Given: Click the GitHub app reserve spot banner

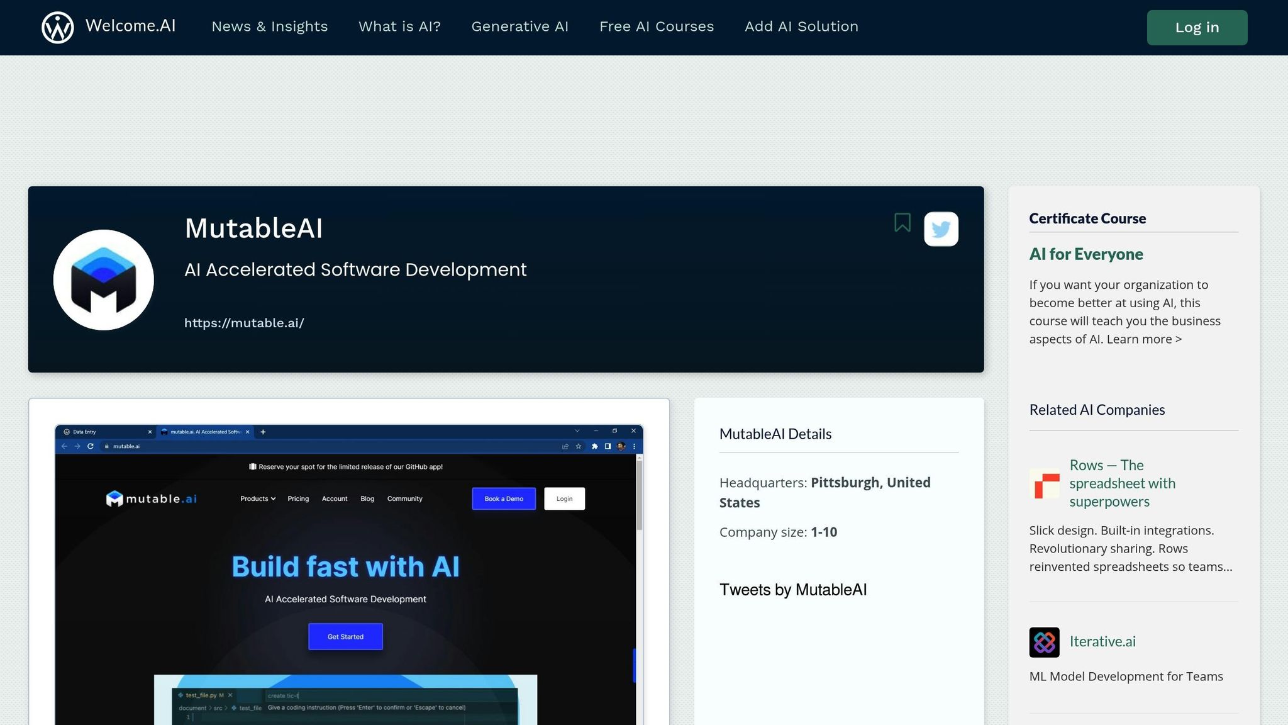Looking at the screenshot, I should point(346,467).
